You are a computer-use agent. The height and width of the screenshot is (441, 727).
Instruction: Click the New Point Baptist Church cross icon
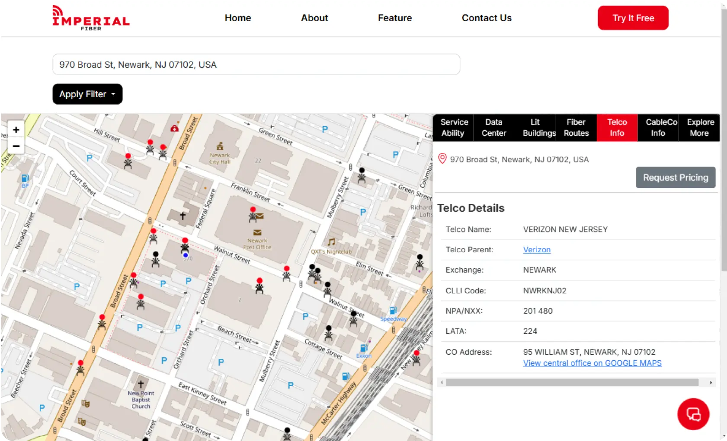141,384
